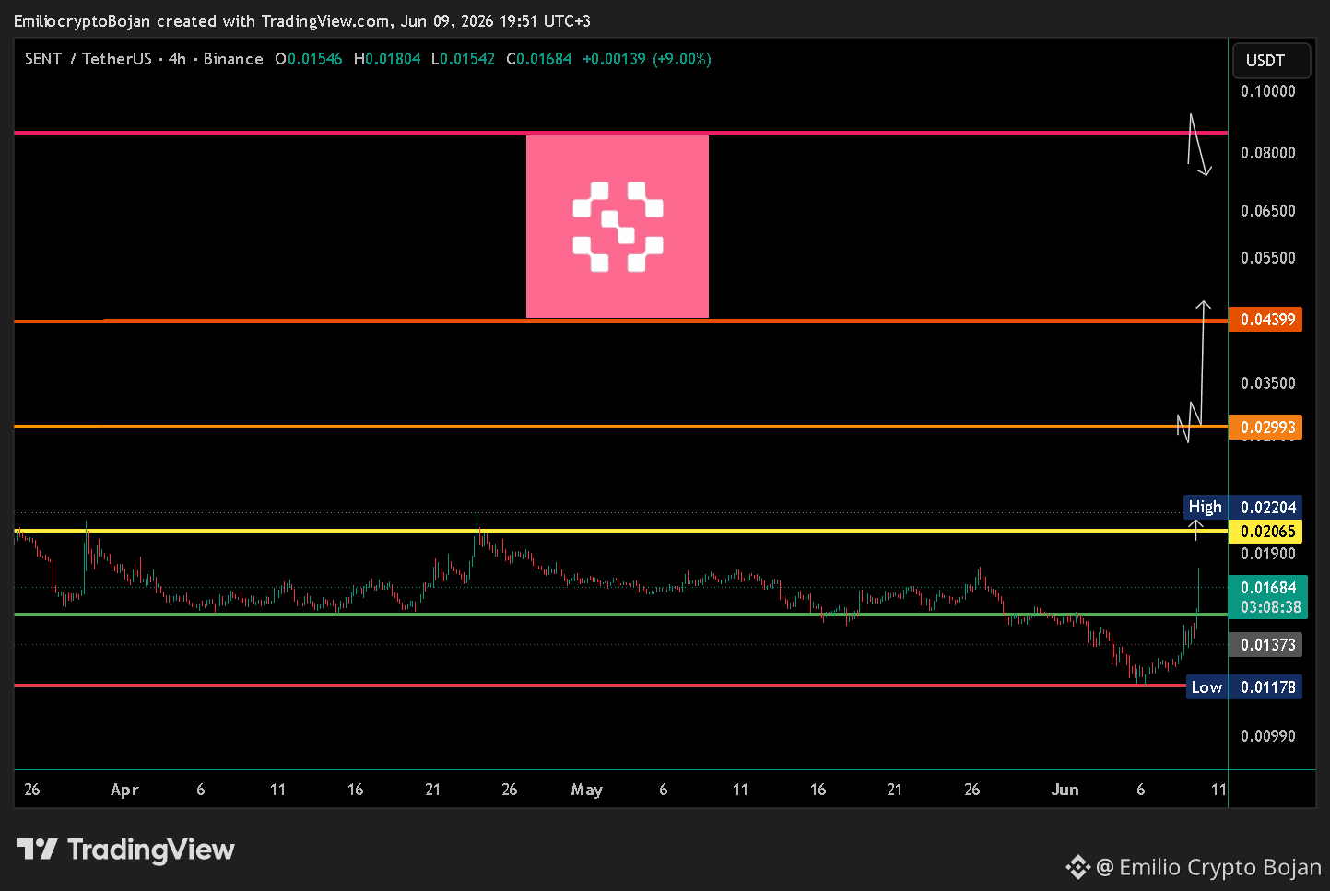The width and height of the screenshot is (1330, 891).
Task: Click the 0.03500 price scale label
Action: [1268, 383]
